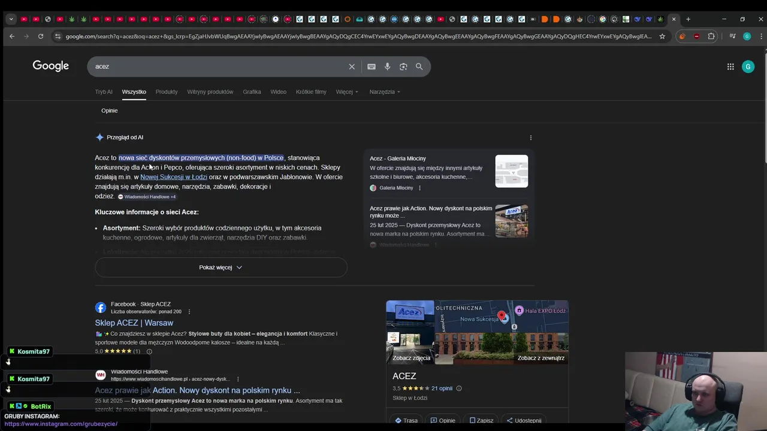Open the tab search dropdown

click(x=11, y=19)
